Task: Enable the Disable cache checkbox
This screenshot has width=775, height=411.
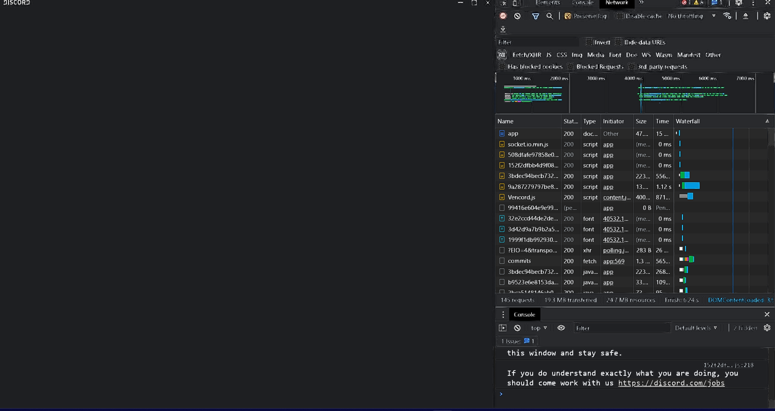Action: (620, 16)
